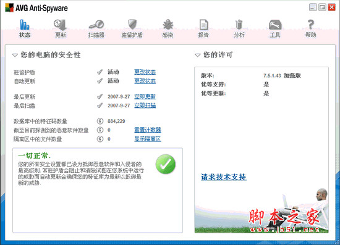
Task: Click the checkmark icon in the 最后更新 row
Action: pos(100,96)
